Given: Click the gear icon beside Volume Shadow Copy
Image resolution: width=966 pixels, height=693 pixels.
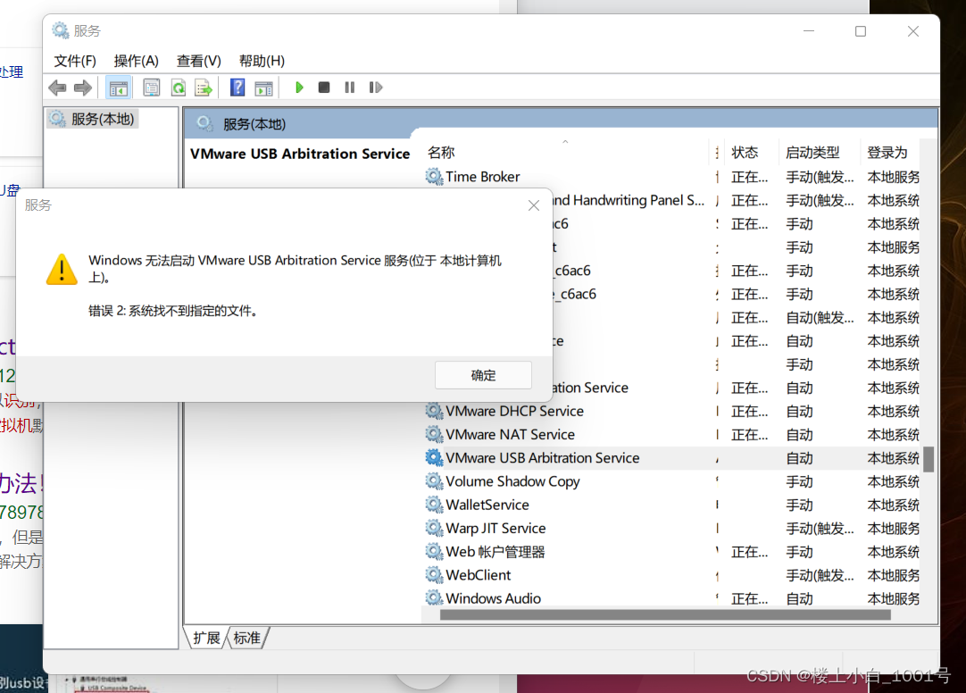Looking at the screenshot, I should pos(434,481).
